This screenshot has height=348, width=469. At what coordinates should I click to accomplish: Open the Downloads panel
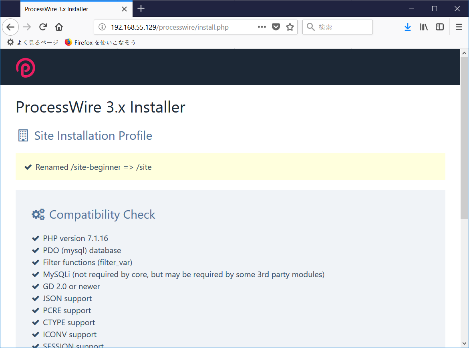pyautogui.click(x=408, y=27)
